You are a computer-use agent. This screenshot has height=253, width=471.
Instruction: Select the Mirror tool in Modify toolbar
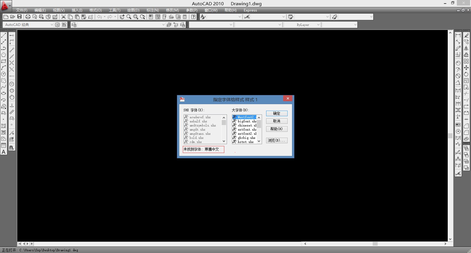[466, 48]
